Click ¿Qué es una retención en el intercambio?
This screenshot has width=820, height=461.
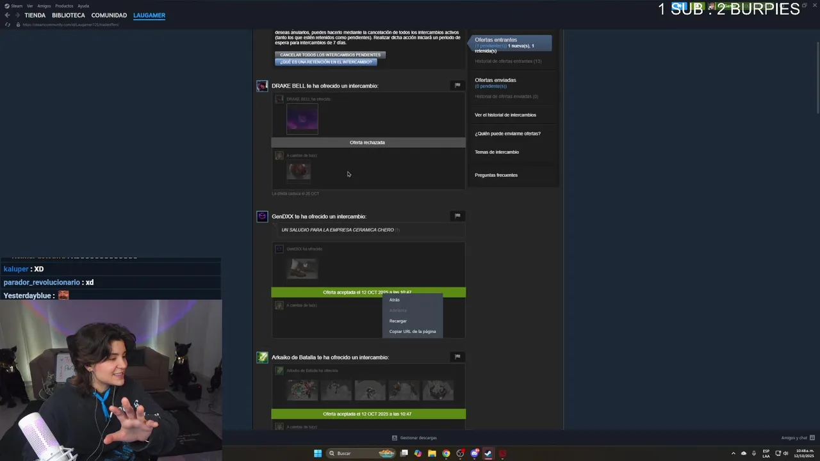[x=326, y=62]
